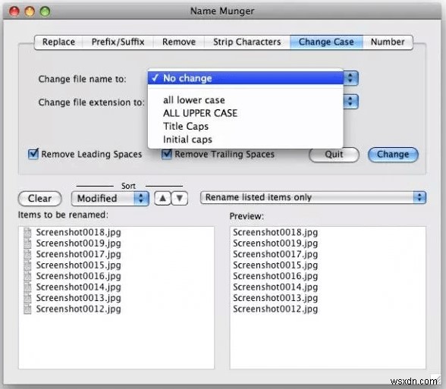The image size is (446, 389).
Task: Click Screenshot0014.jpg in Preview list
Action: [x=275, y=287]
